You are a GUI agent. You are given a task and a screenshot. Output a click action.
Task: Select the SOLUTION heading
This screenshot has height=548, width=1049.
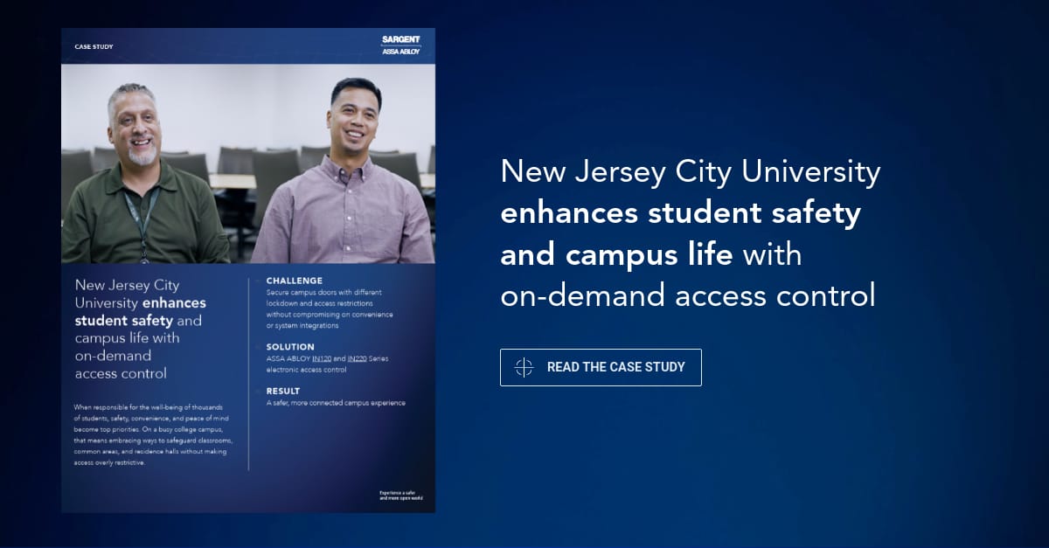290,347
